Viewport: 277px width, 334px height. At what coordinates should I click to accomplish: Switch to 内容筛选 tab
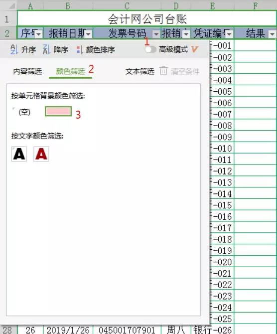[x=27, y=71]
